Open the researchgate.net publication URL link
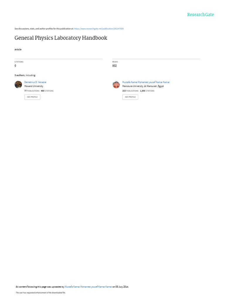The height and width of the screenshot is (300, 225). [99, 29]
